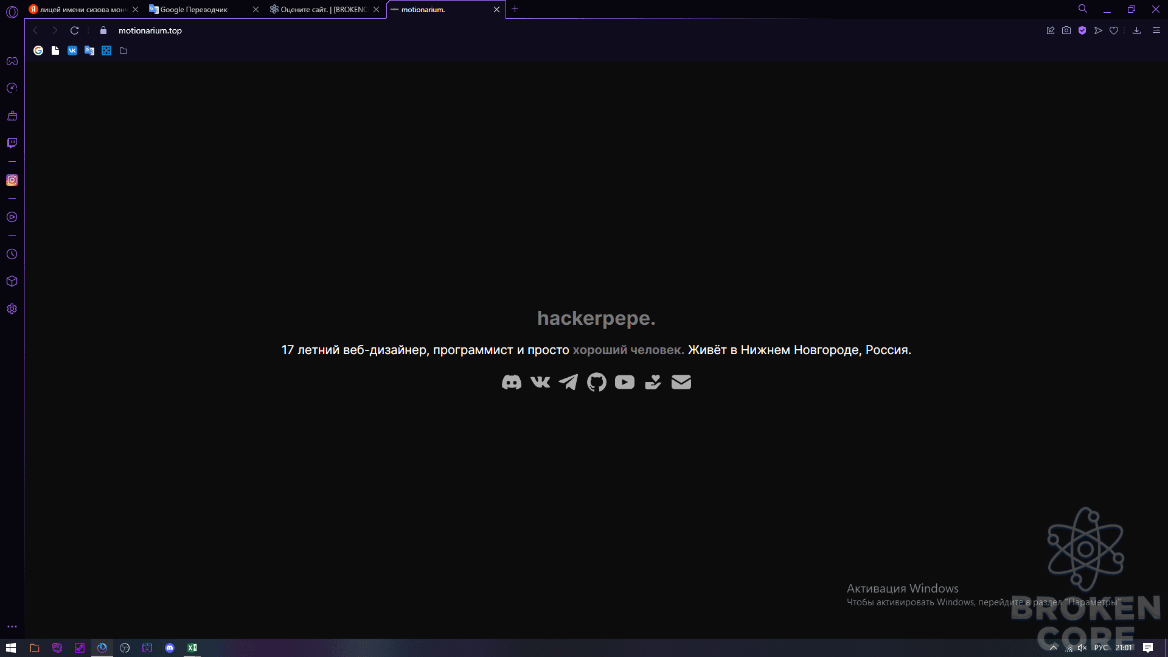Open the Telegram paper plane icon
Screen dimensions: 1168x657
click(x=568, y=382)
